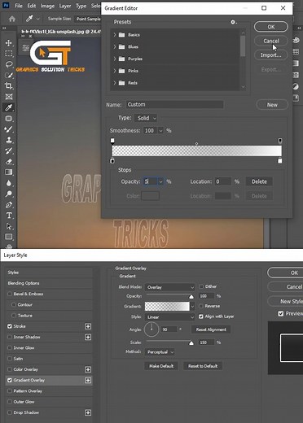Enable Inner Glow checkbox

(10, 347)
